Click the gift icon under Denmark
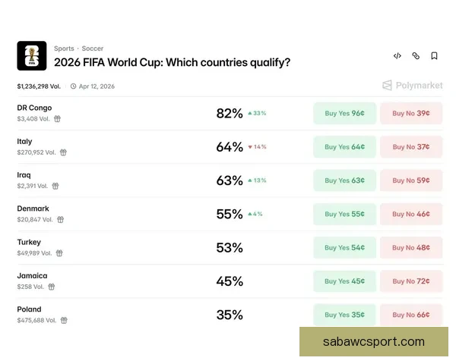The width and height of the screenshot is (456, 364). click(x=60, y=220)
